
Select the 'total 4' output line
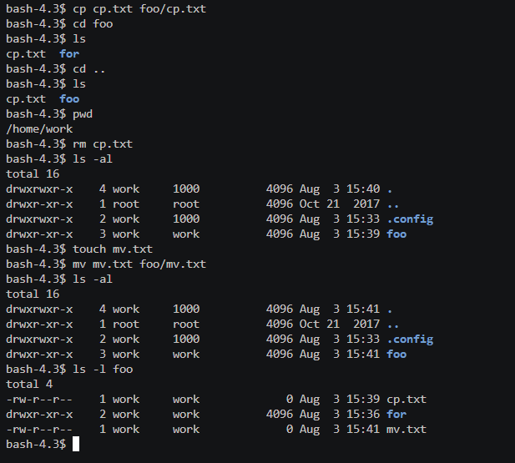[x=29, y=385]
